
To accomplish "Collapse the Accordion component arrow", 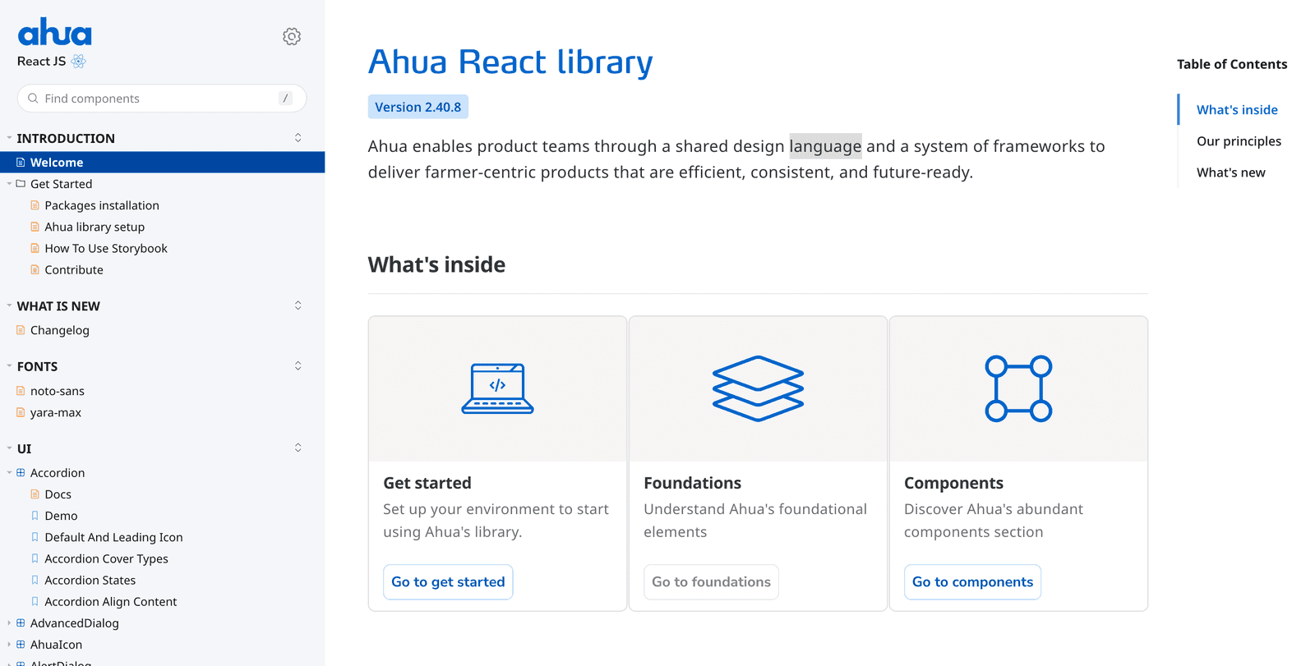I will click(9, 473).
